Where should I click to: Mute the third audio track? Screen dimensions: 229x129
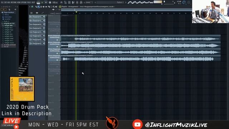tap(49, 49)
